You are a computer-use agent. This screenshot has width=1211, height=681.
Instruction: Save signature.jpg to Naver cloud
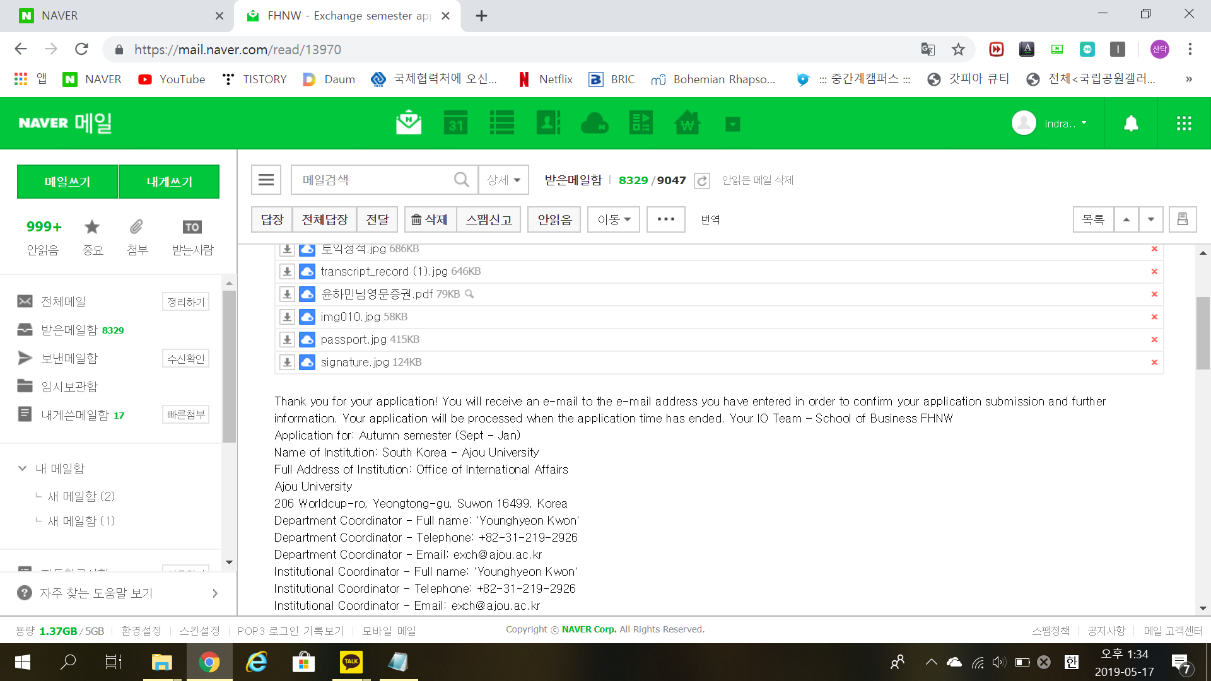[x=307, y=363]
